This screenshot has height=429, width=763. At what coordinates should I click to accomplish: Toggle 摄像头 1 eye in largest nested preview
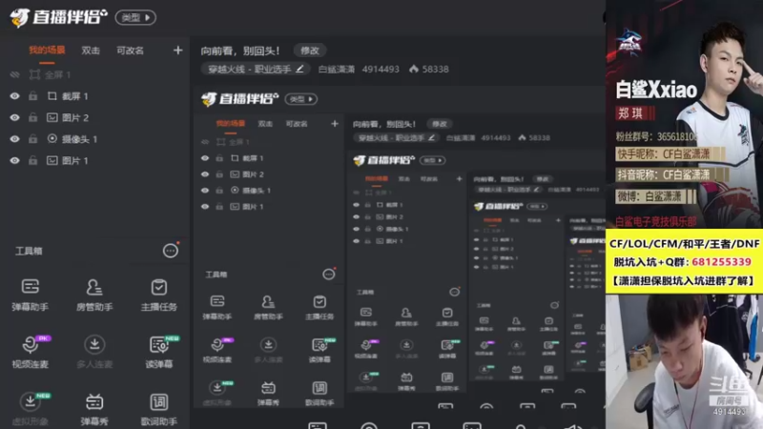pos(205,190)
